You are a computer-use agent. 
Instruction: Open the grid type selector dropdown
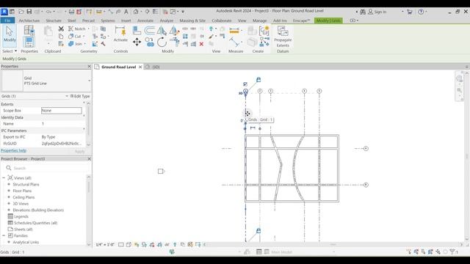point(89,81)
